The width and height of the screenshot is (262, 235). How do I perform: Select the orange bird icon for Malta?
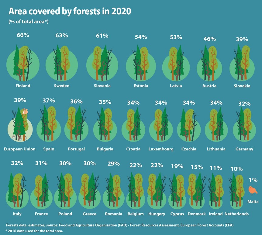pos(252,191)
